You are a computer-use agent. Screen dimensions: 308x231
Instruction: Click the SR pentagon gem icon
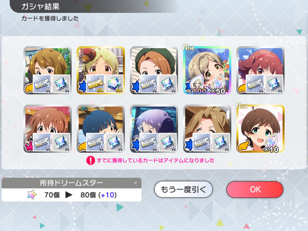115,84
